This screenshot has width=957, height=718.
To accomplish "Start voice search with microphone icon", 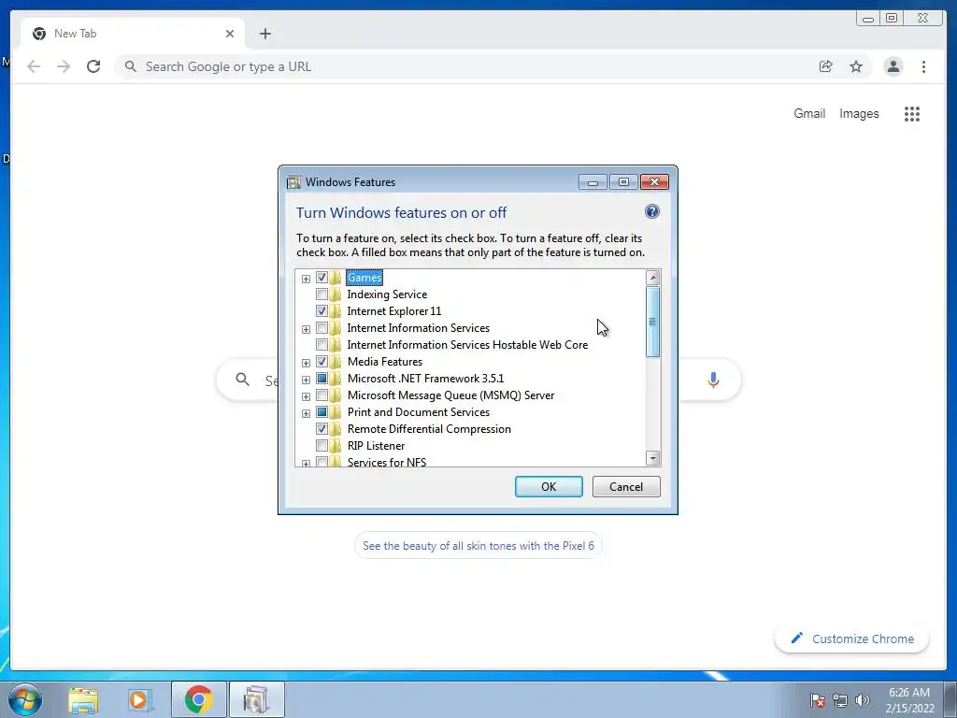I will 713,380.
